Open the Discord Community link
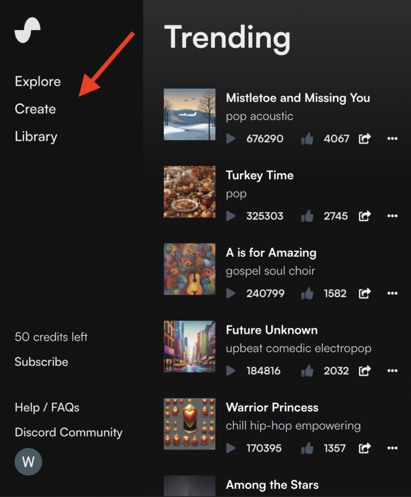The width and height of the screenshot is (411, 497). pyautogui.click(x=68, y=432)
